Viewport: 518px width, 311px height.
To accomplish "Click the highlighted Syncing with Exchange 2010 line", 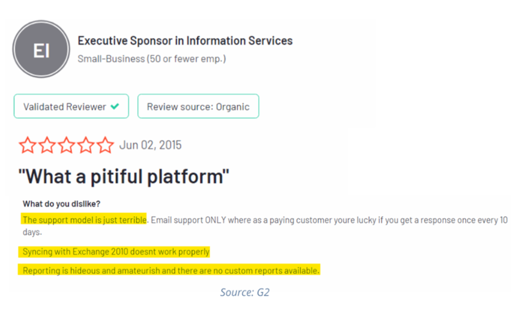I will (x=116, y=252).
